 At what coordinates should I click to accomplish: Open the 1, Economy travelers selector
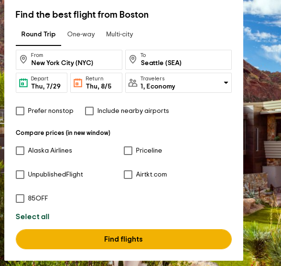(x=179, y=83)
